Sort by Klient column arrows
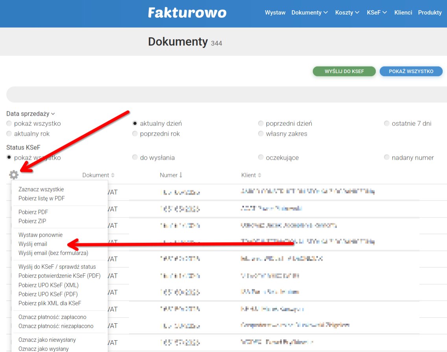The image size is (447, 352). [259, 175]
